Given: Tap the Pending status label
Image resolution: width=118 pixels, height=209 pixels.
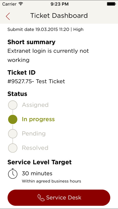Looking at the screenshot, I should [34, 134].
